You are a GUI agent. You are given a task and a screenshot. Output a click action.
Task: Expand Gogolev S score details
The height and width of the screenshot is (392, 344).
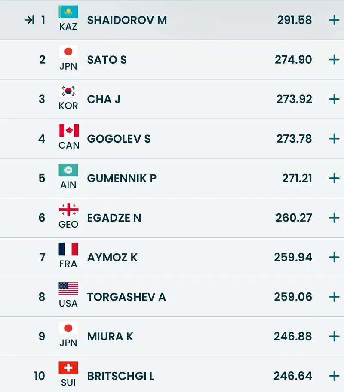pos(334,139)
